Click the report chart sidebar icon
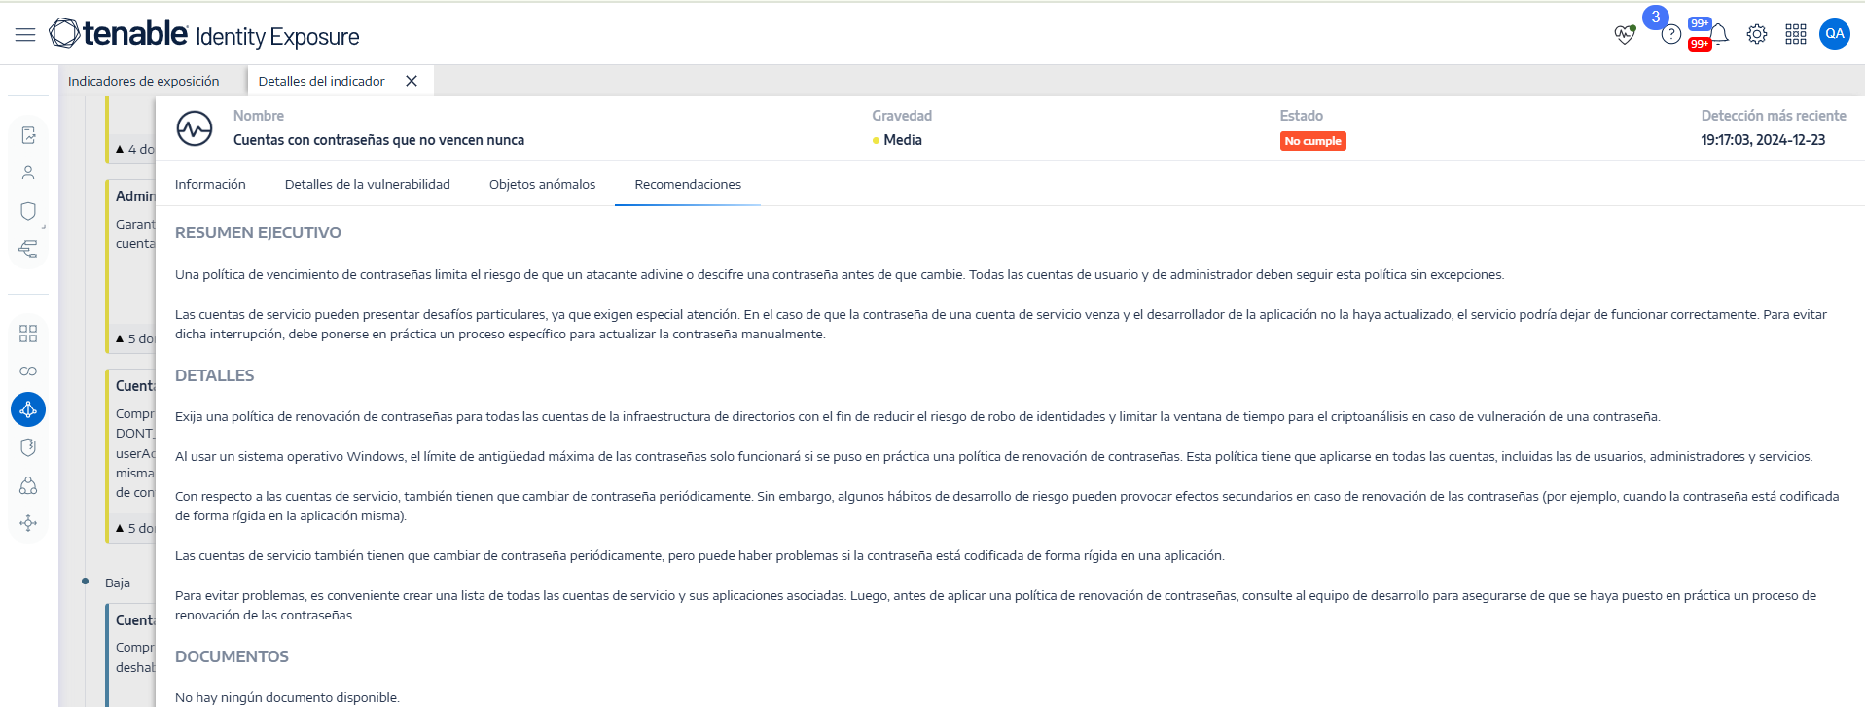 tap(28, 135)
